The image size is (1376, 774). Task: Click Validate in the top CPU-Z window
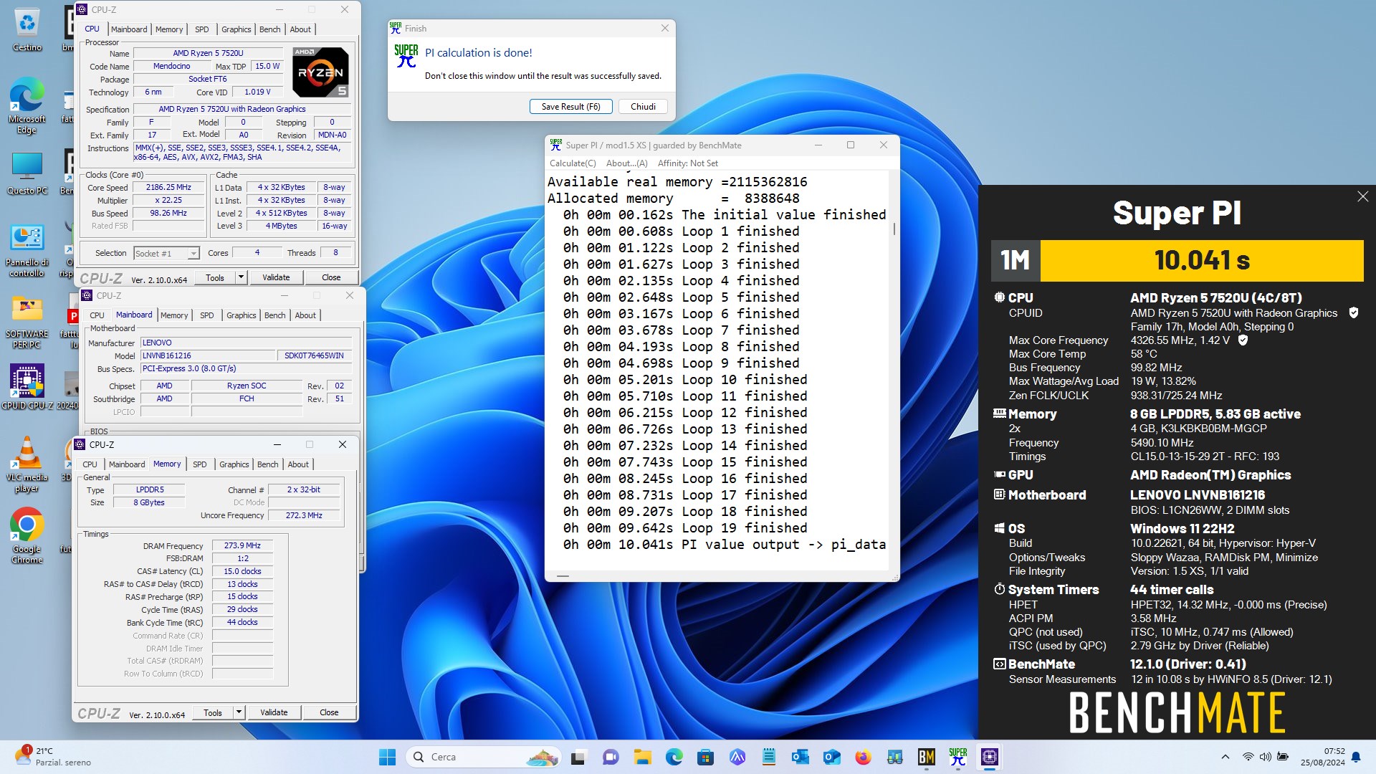(276, 277)
